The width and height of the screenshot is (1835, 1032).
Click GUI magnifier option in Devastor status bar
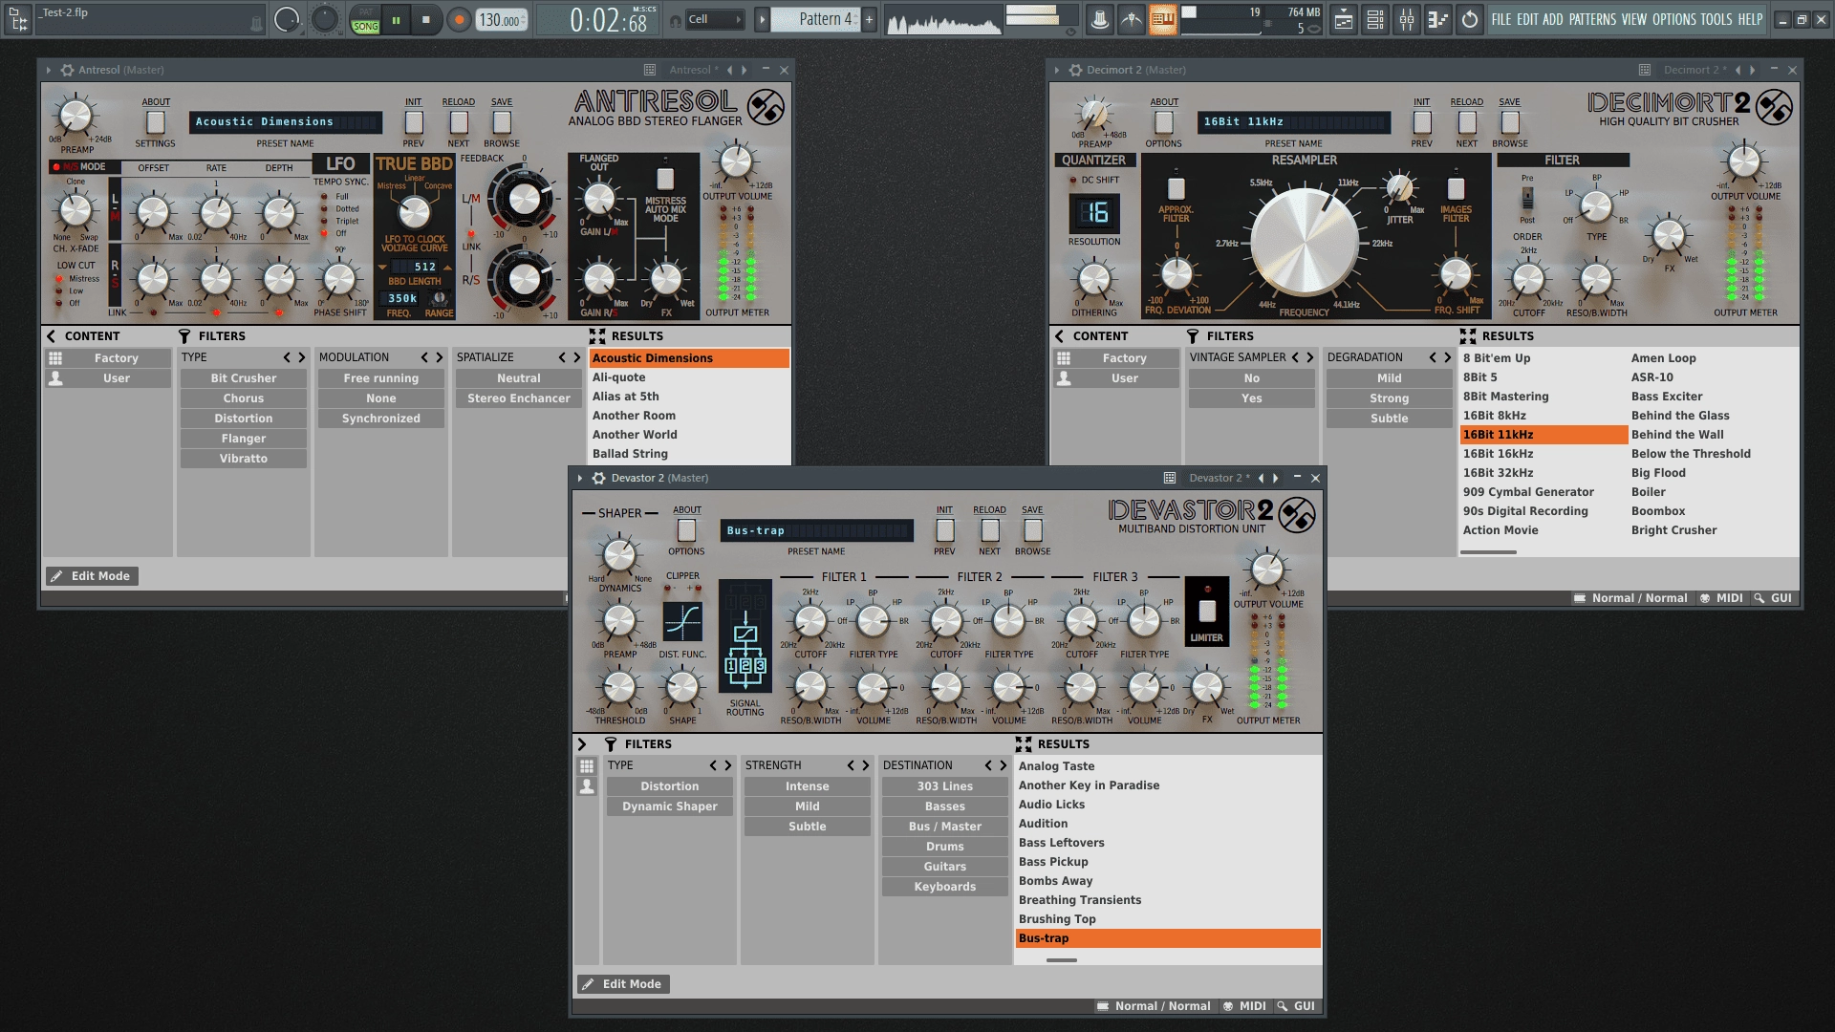click(x=1296, y=1006)
